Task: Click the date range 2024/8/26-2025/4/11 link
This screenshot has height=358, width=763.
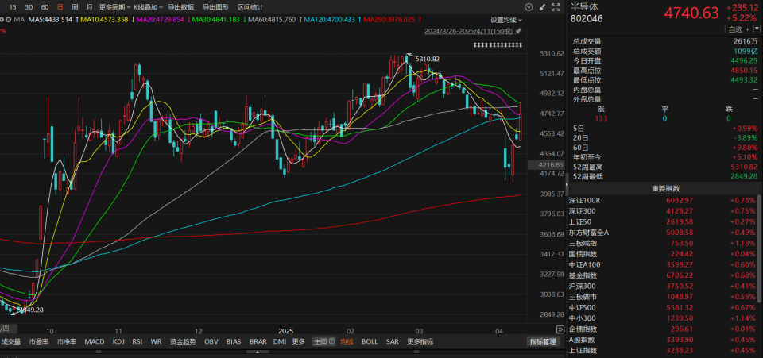Action: pyautogui.click(x=469, y=31)
